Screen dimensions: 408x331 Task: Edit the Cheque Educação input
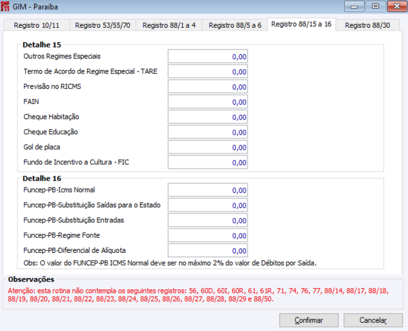click(x=207, y=132)
